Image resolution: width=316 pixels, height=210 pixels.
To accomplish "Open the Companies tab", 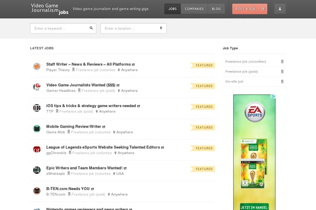I will click(194, 9).
